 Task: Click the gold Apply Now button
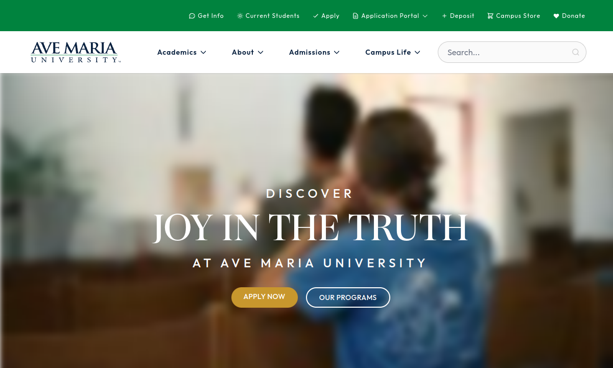[265, 297]
